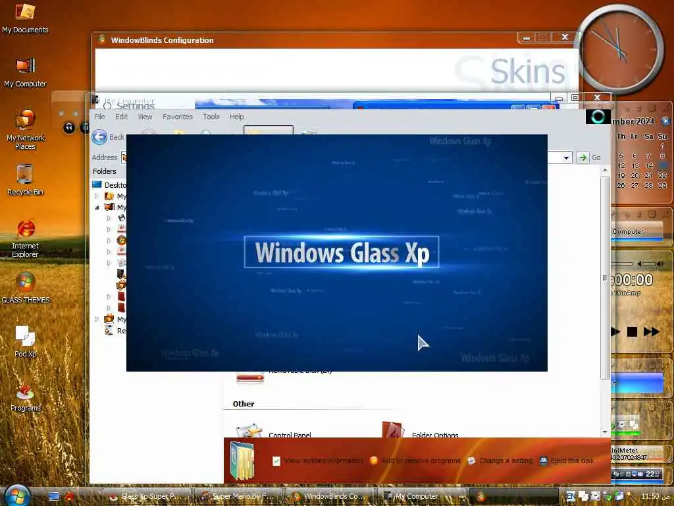Click the Go button label
674x506 pixels.
tap(596, 157)
